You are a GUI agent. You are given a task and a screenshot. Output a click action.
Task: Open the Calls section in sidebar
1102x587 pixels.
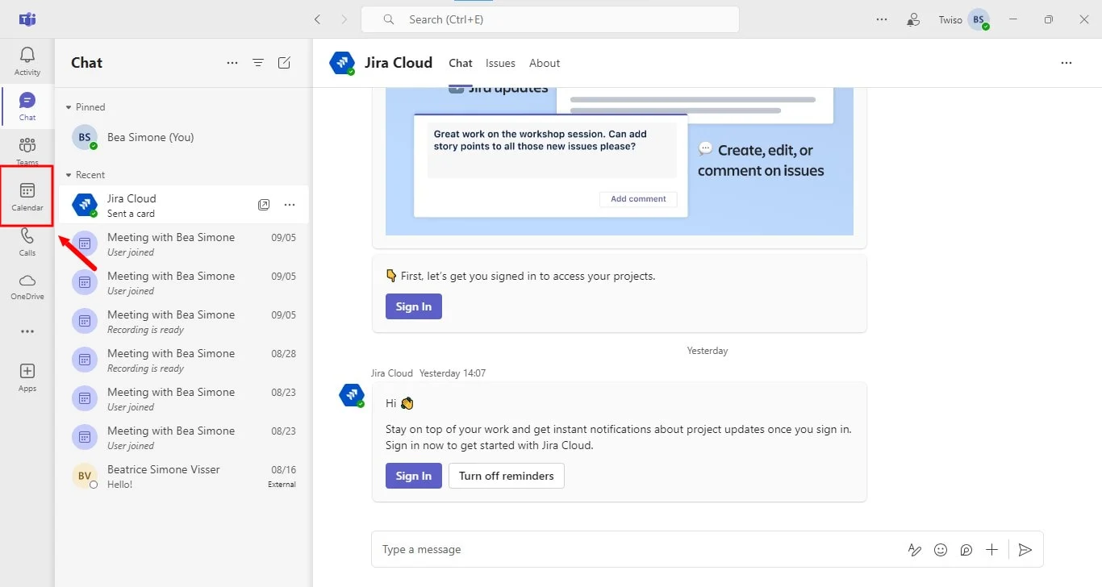[x=27, y=241]
